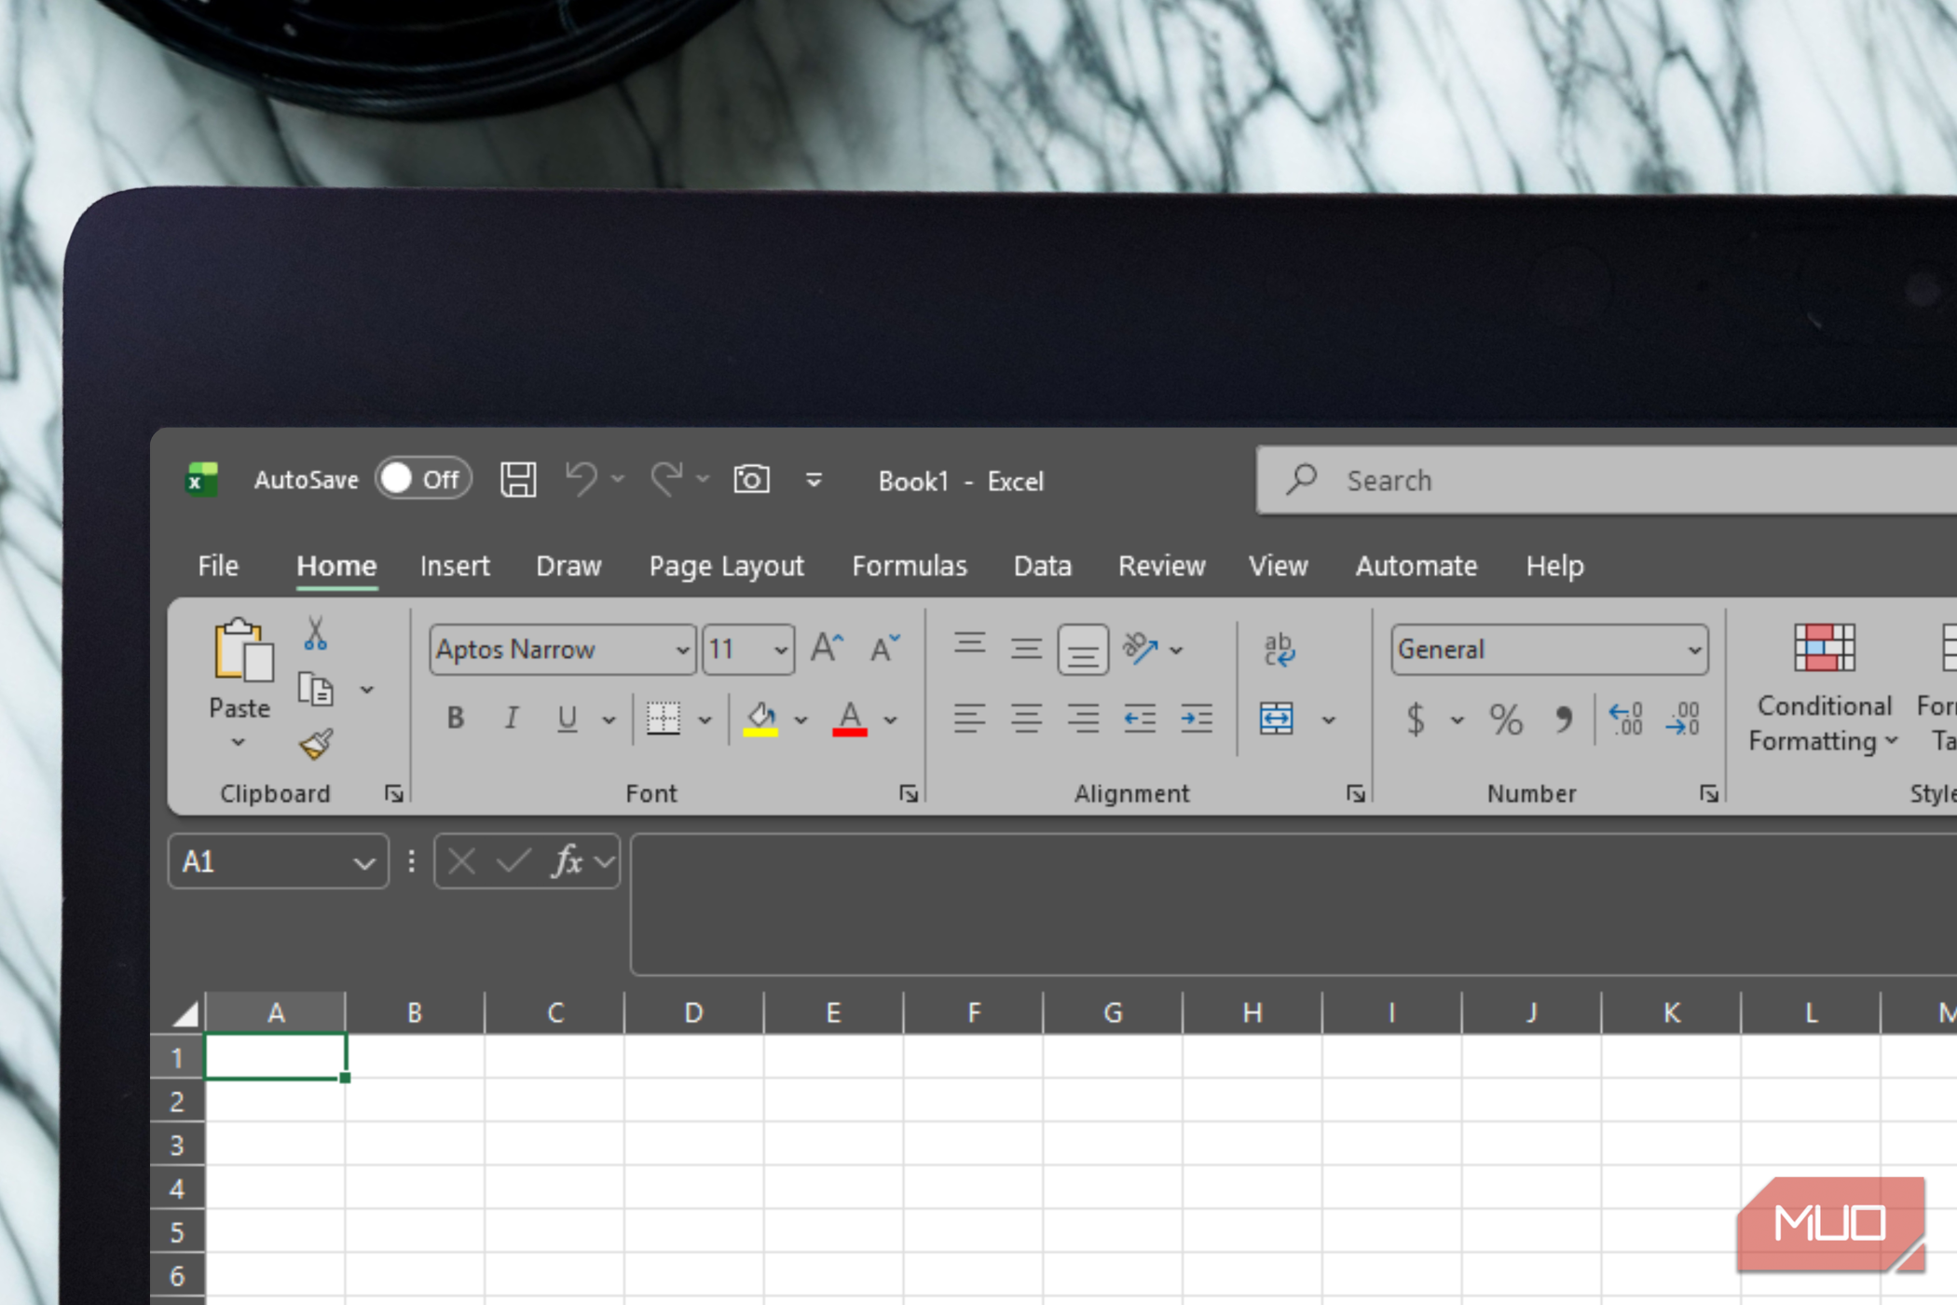Screen dimensions: 1957x1305
Task: Open the font name dropdown
Action: [x=683, y=650]
